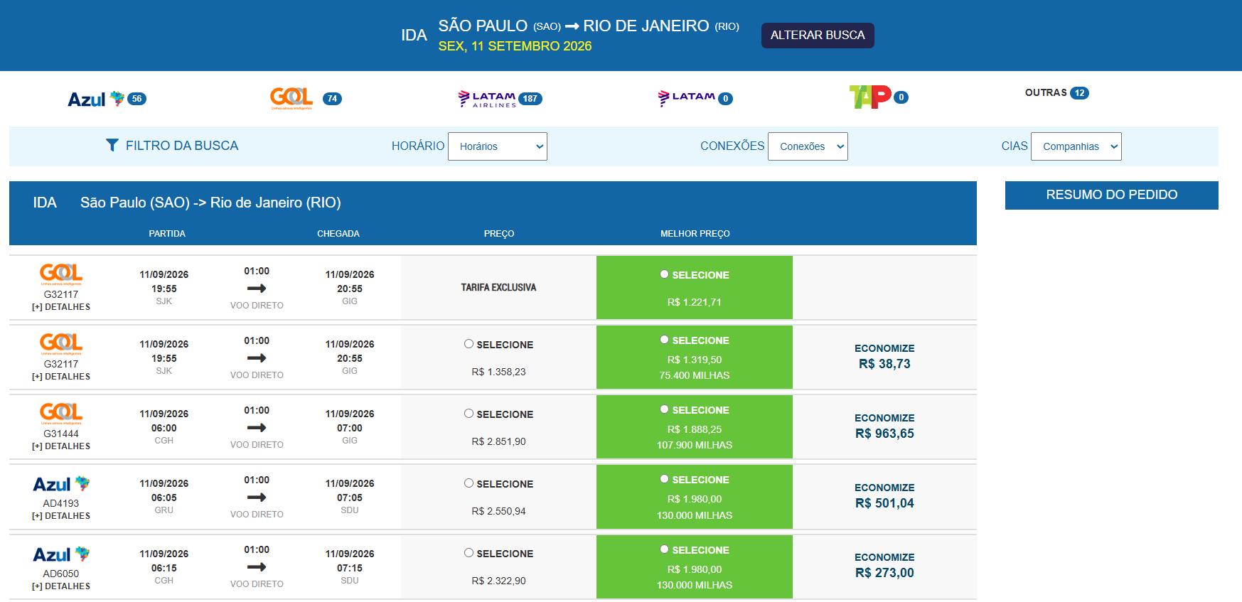Viewport: 1242px width, 602px height.
Task: Click ECONOMIZE R$ 501,04 text
Action: [x=884, y=496]
